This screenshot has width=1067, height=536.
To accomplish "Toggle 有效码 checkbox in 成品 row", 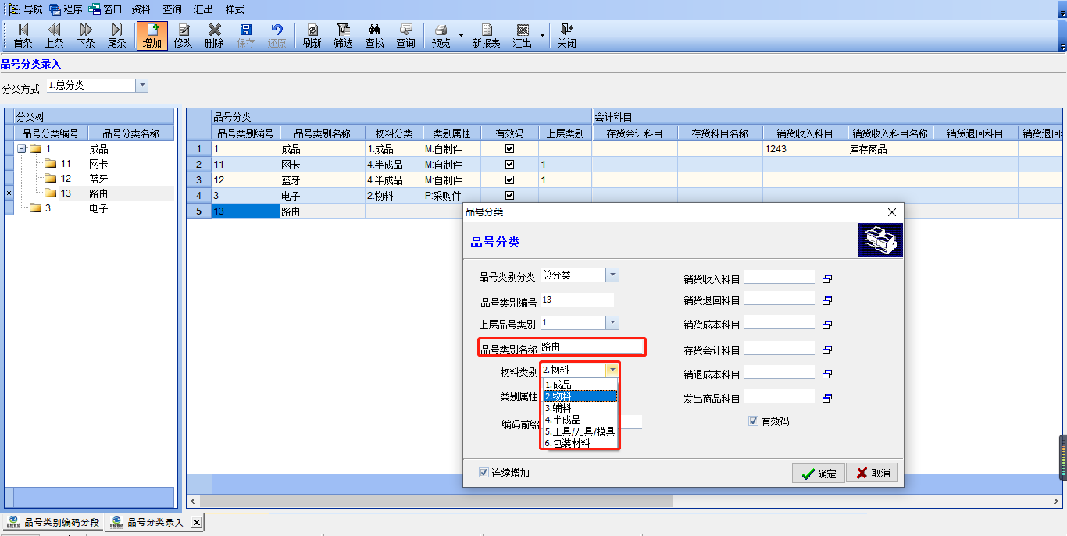I will point(510,149).
